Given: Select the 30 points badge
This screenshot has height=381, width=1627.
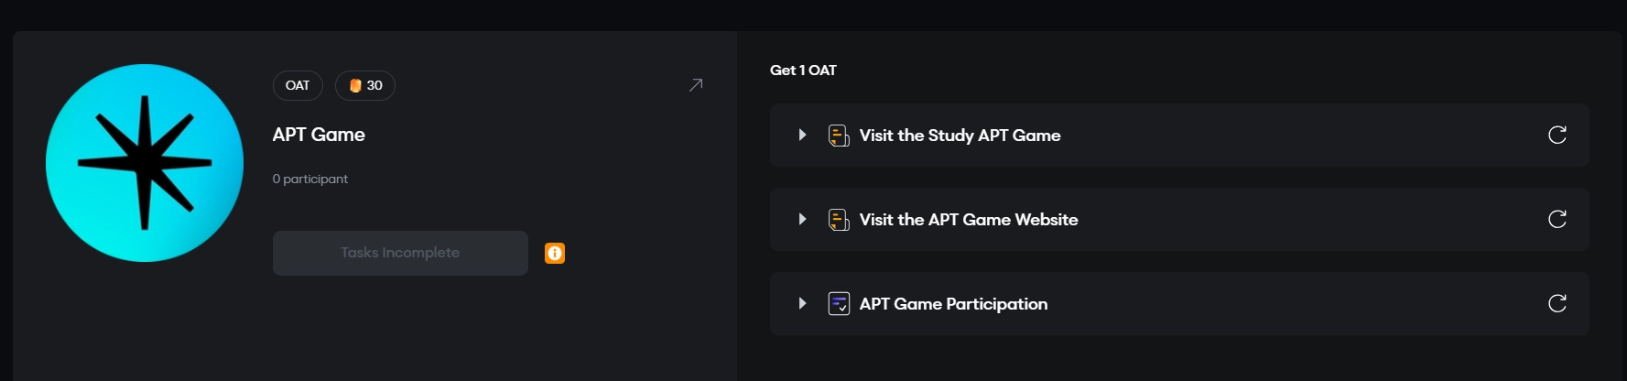Looking at the screenshot, I should pos(365,85).
